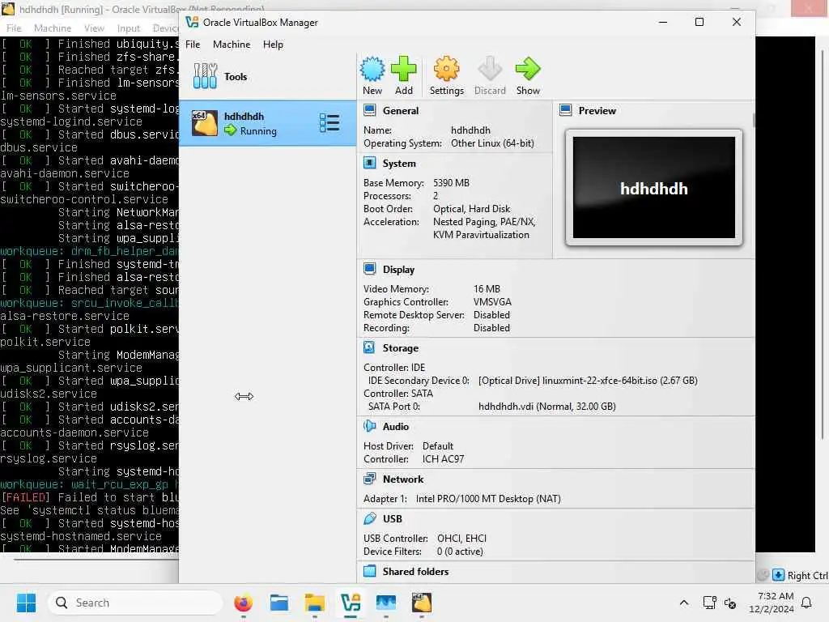This screenshot has height=622, width=829.
Task: Open hdhdhdh machine list menu icon
Action: 329,123
